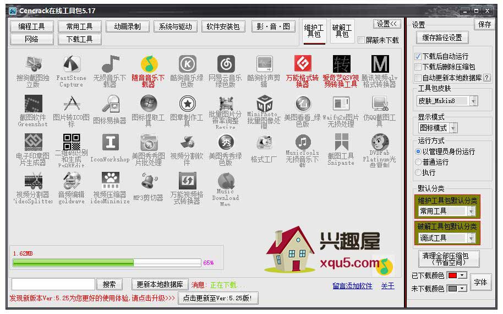Click the green download progress bar

tap(107, 263)
